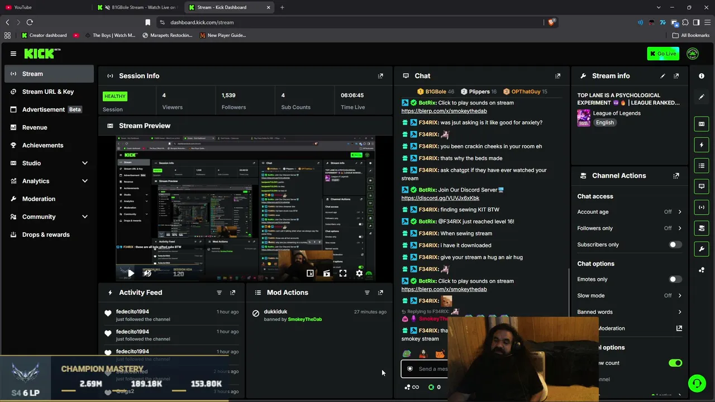Switch to the B1GBole Stream tab

pyautogui.click(x=137, y=7)
